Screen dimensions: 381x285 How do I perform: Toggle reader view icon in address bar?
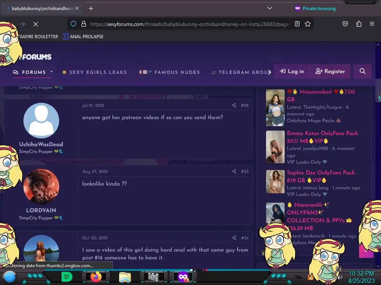(297, 24)
